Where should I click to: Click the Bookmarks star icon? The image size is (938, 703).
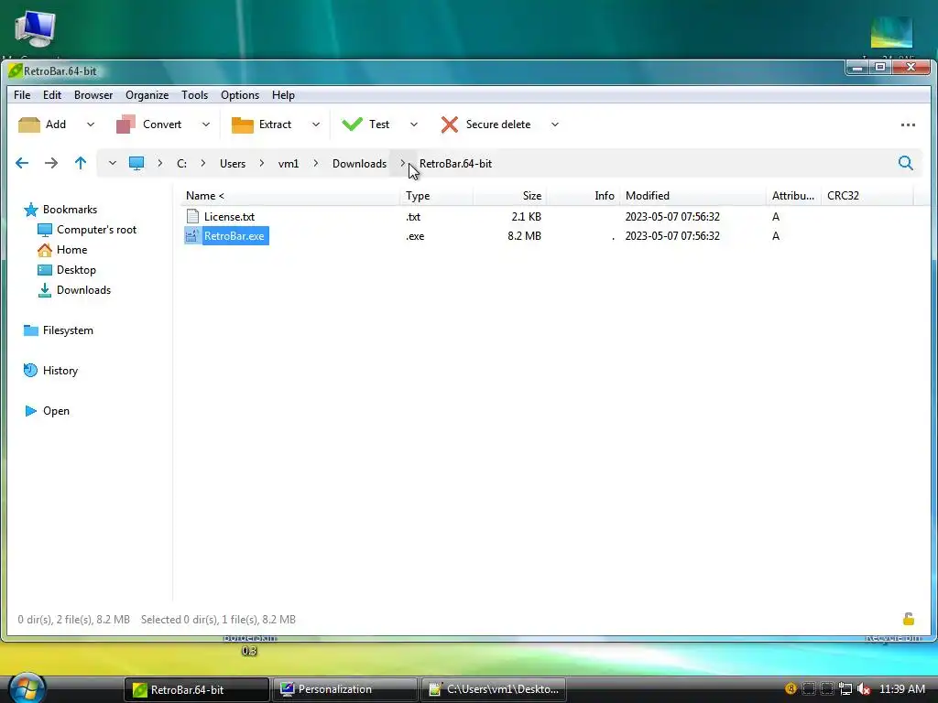30,210
